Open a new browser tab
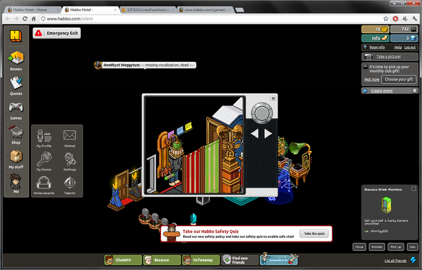422x270 pixels. (x=240, y=10)
